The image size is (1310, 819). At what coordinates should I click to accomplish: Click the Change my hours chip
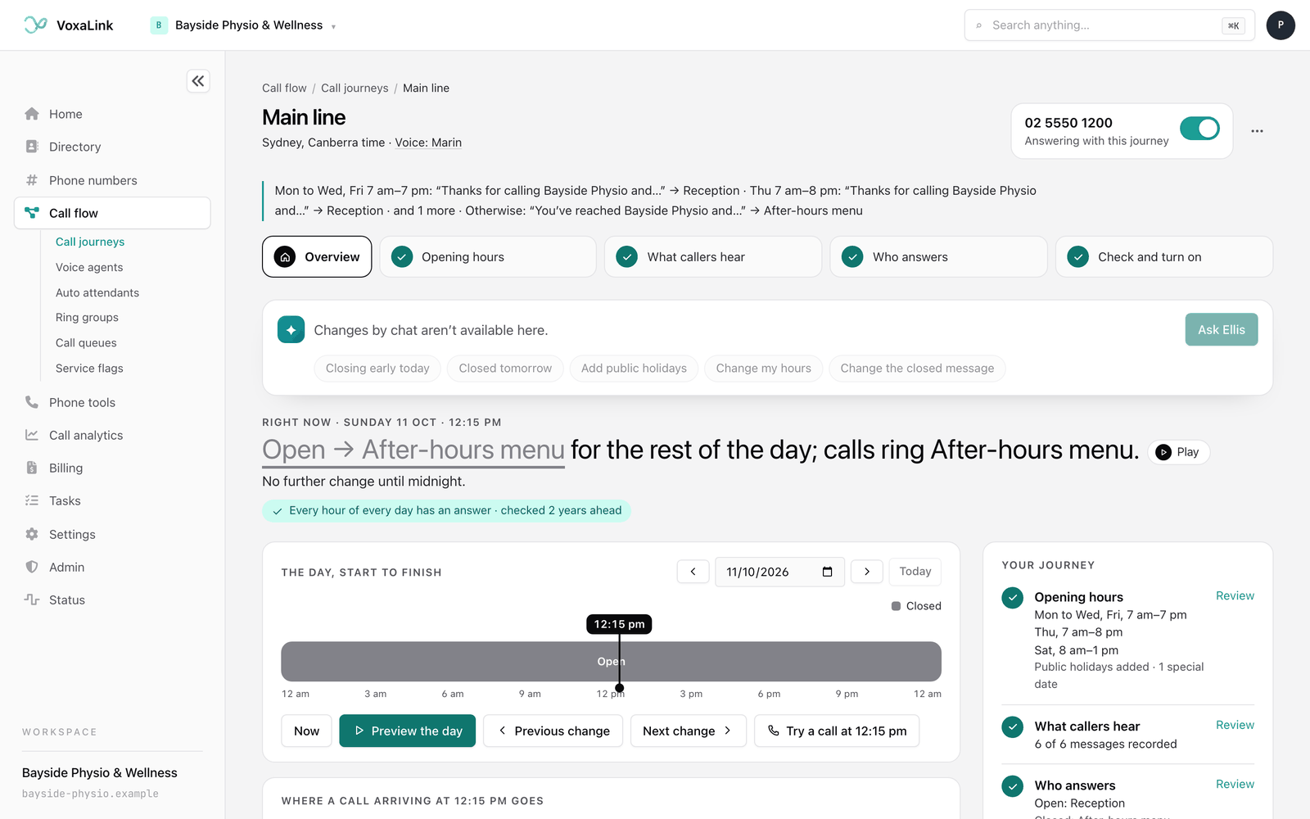[763, 369]
